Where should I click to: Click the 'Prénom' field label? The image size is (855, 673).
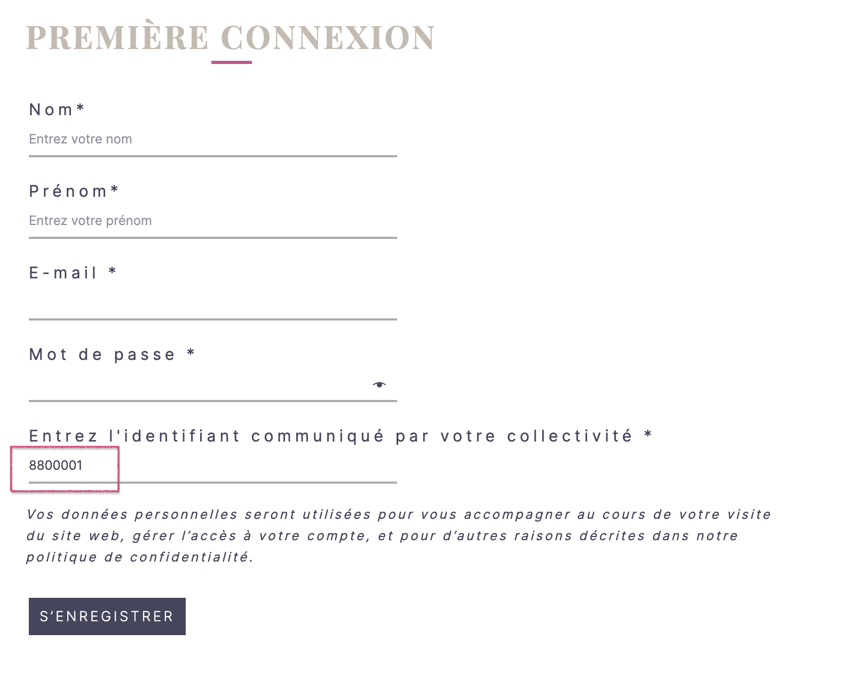tap(68, 191)
